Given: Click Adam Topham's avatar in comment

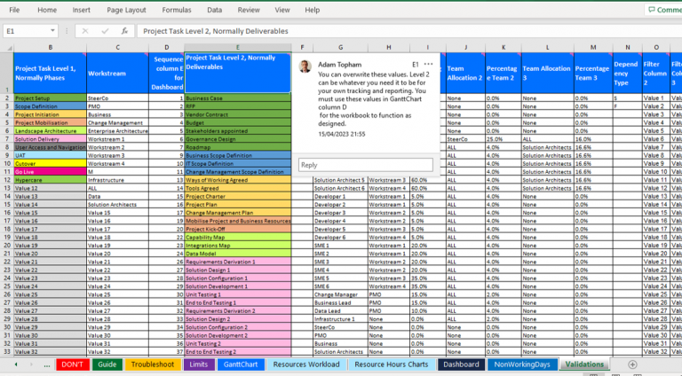Looking at the screenshot, I should (305, 67).
